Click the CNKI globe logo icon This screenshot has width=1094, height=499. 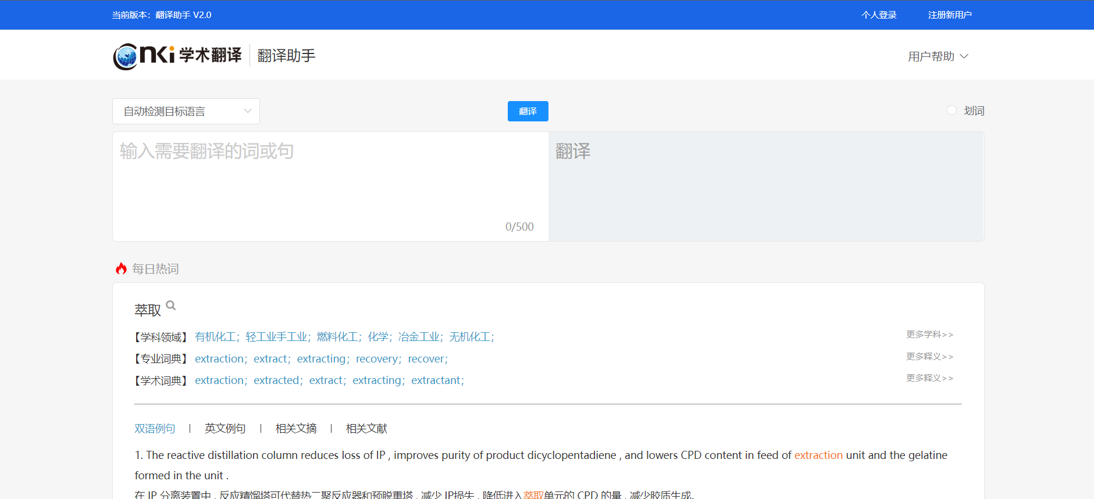coord(126,56)
